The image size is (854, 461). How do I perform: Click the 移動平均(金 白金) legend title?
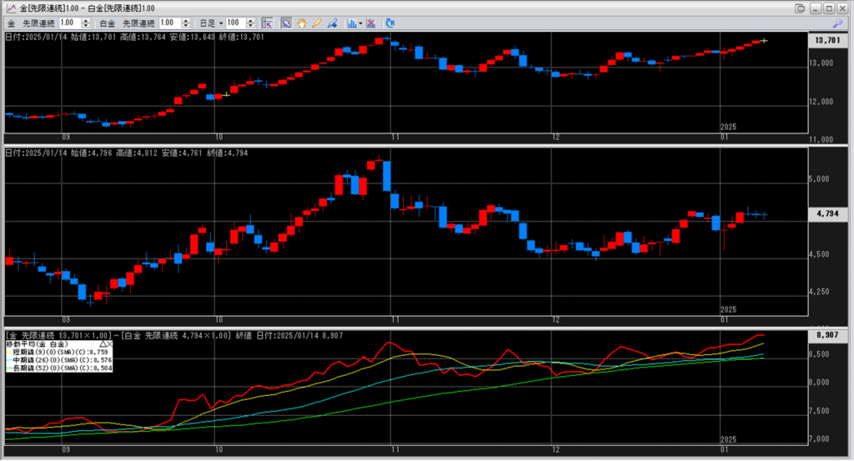(x=37, y=344)
